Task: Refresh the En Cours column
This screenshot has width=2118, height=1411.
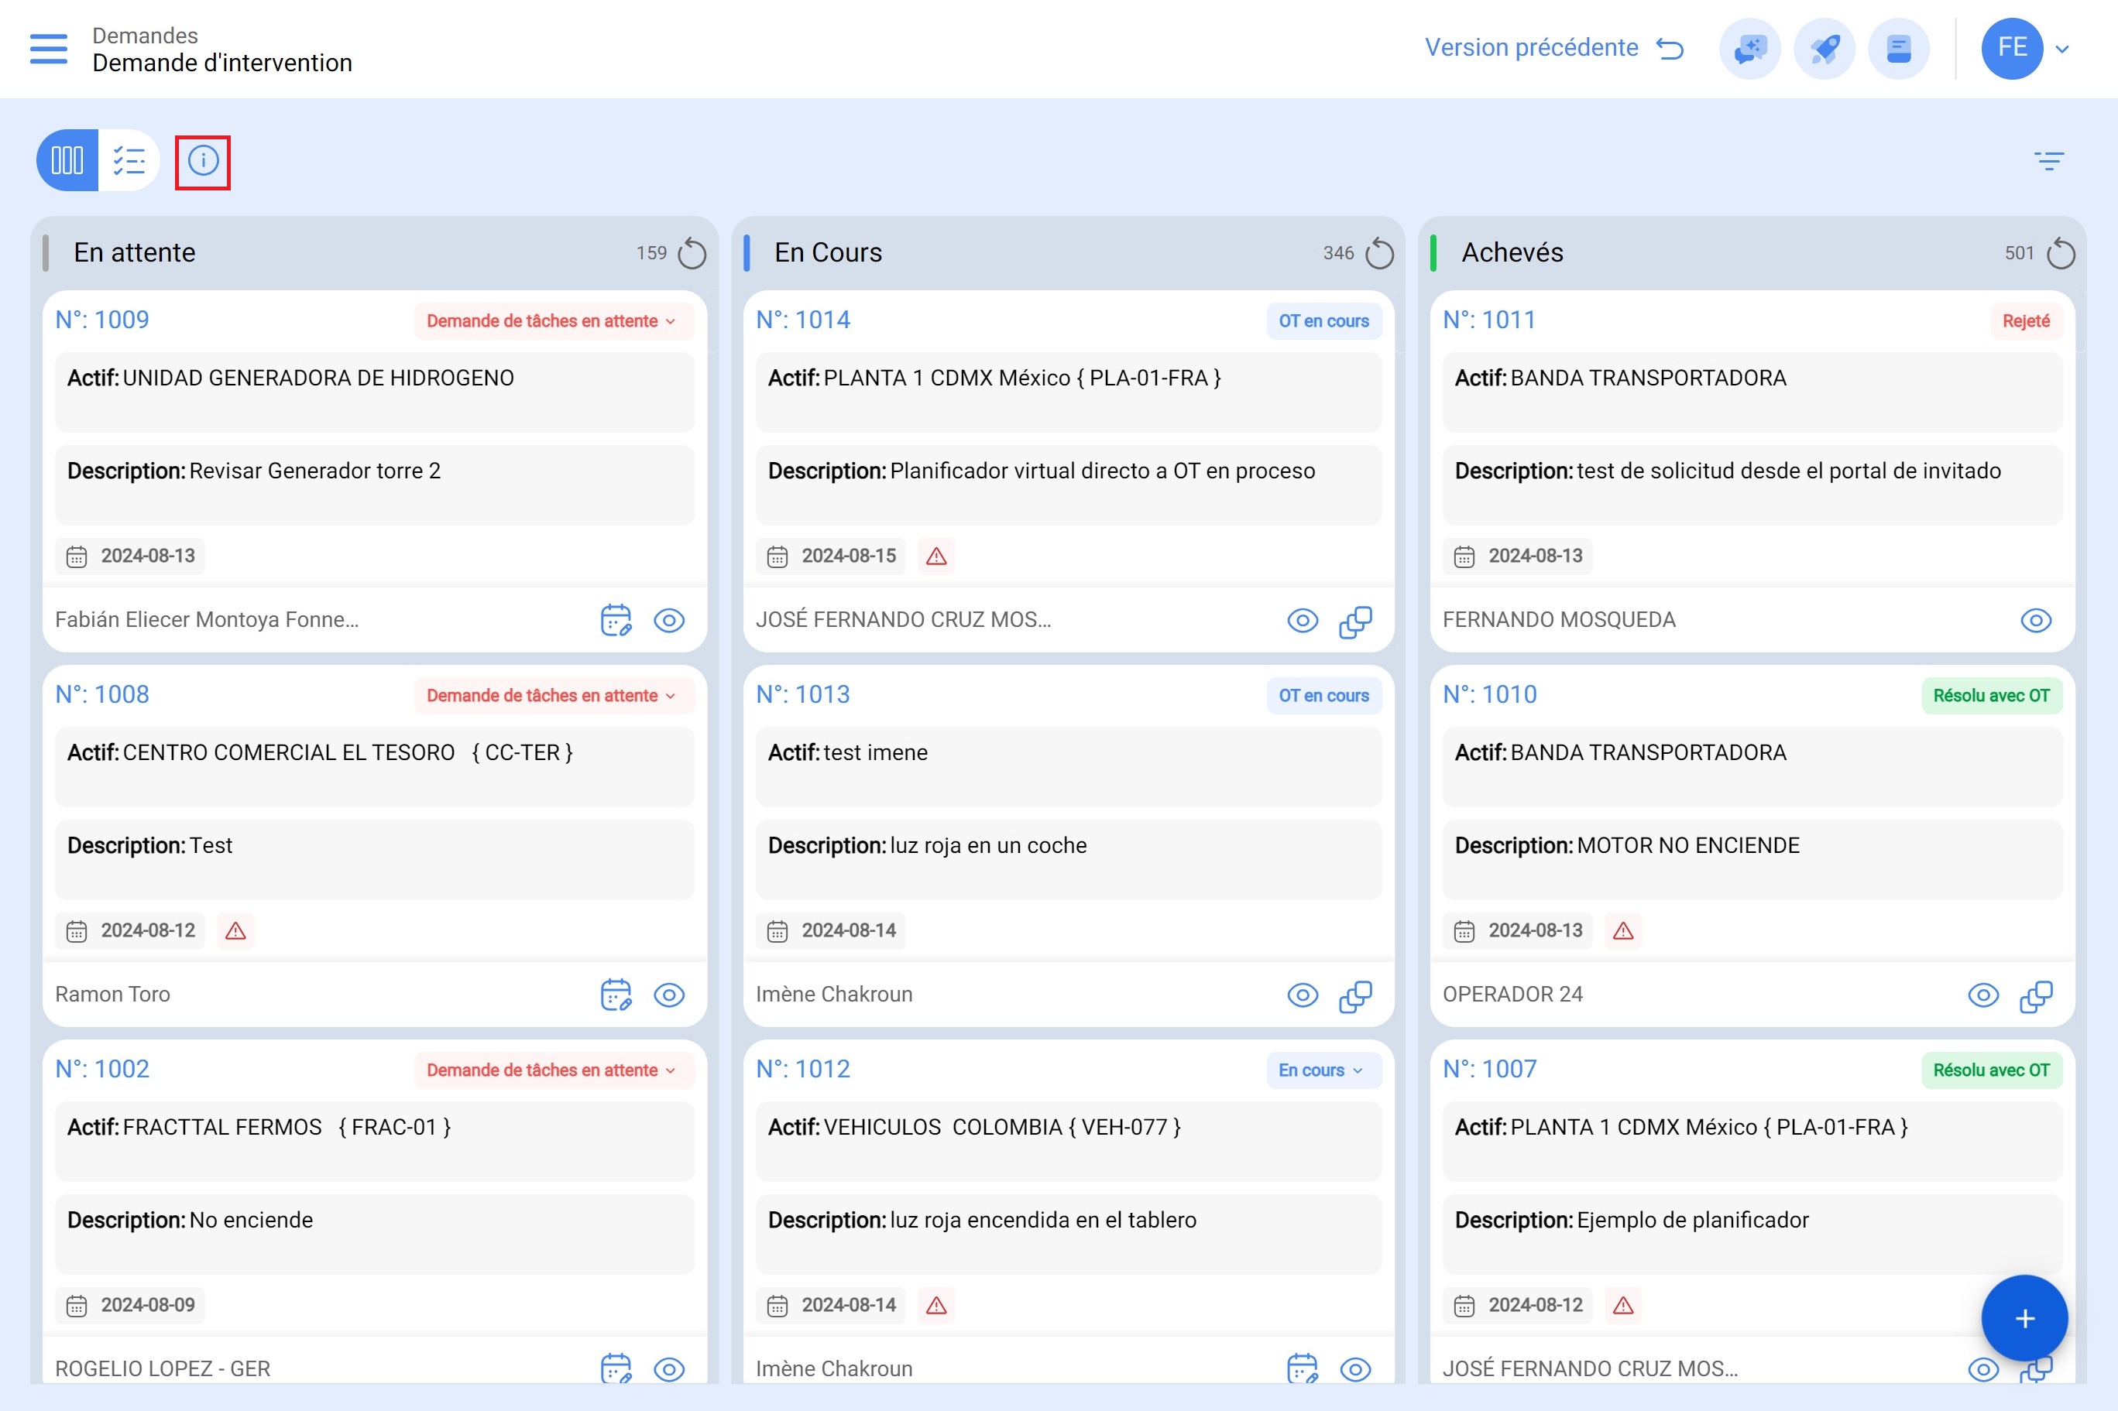Action: click(1379, 254)
